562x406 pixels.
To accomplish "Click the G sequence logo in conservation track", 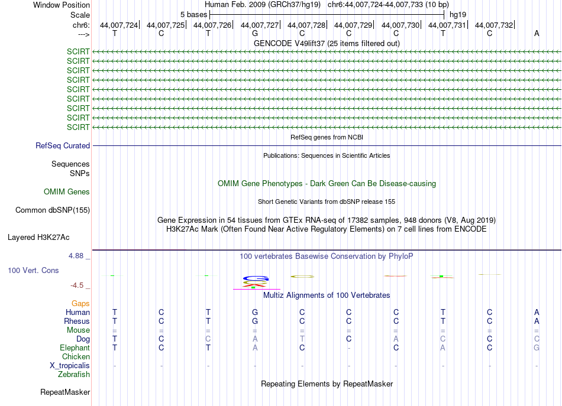I will click(x=256, y=278).
